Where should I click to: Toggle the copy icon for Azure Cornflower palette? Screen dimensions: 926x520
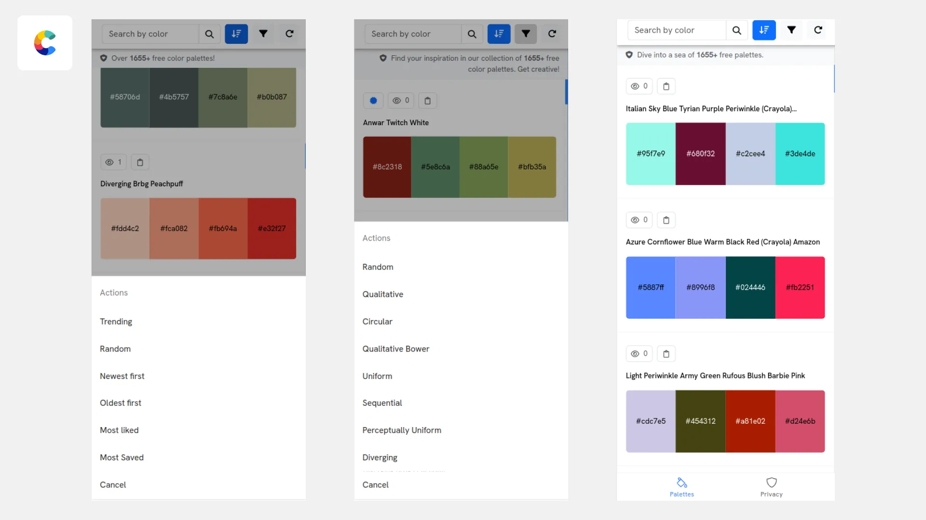coord(666,220)
